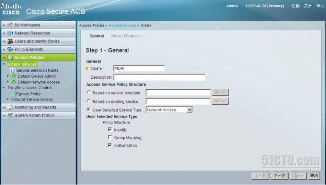Click the Egress Policy table icon

[x=13, y=94]
